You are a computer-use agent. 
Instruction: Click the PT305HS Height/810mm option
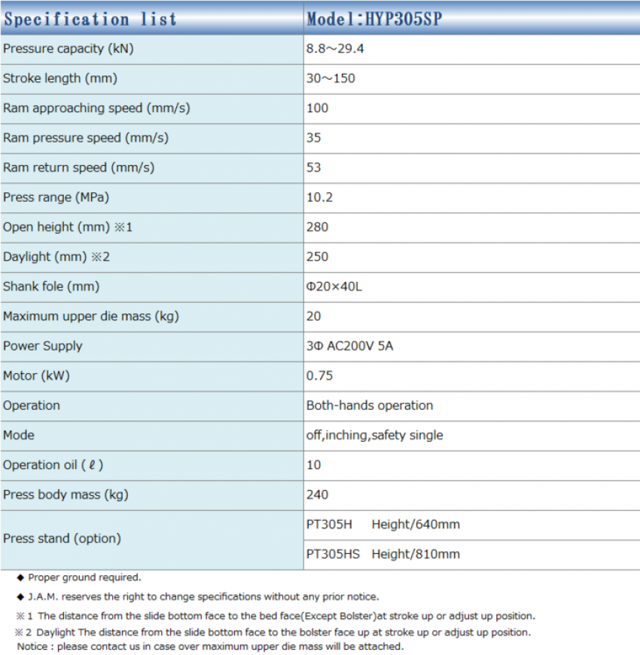pos(382,554)
